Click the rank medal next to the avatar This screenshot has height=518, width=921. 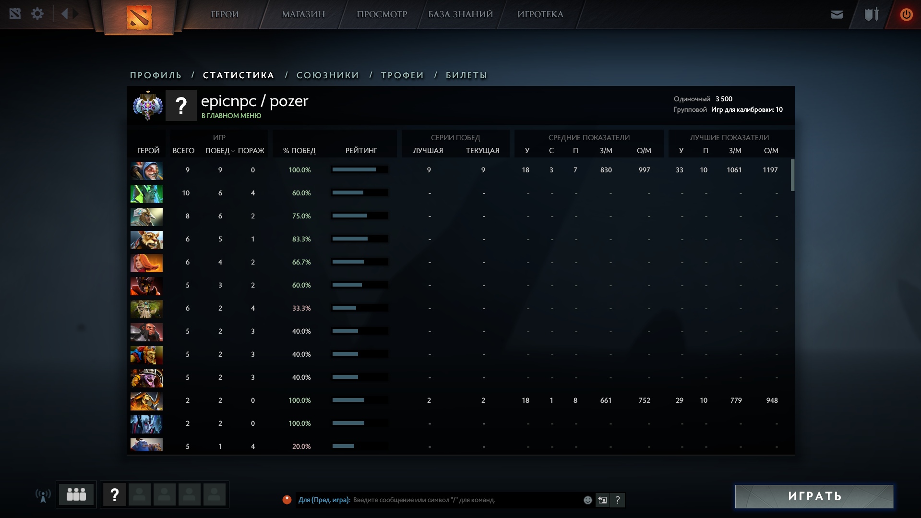(x=148, y=105)
